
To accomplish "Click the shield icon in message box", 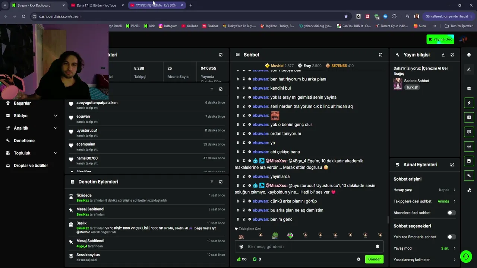I will [x=241, y=246].
